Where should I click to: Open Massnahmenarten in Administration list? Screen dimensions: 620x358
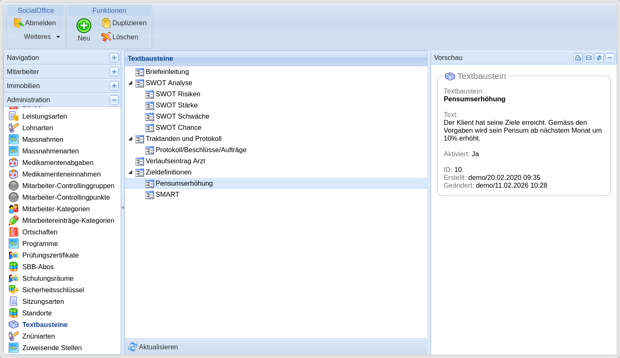50,151
